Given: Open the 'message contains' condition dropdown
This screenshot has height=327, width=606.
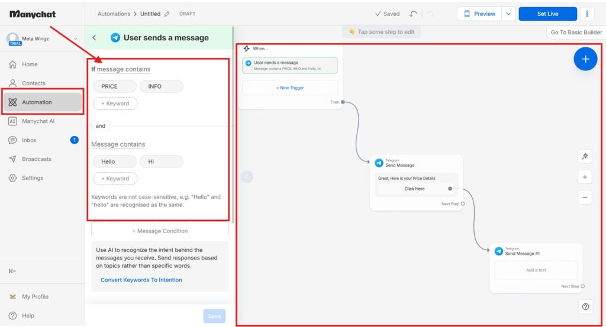Looking at the screenshot, I should (x=124, y=69).
